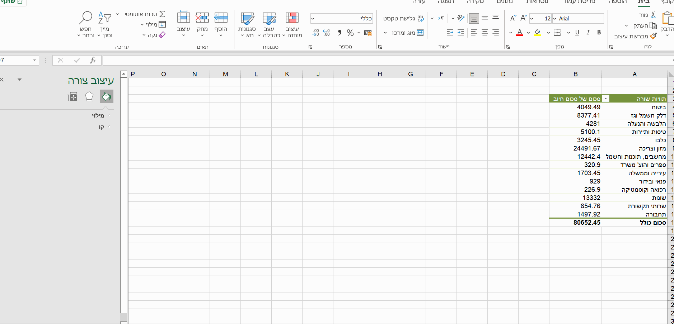
Task: Click inside the formula bar input
Action: 388,60
